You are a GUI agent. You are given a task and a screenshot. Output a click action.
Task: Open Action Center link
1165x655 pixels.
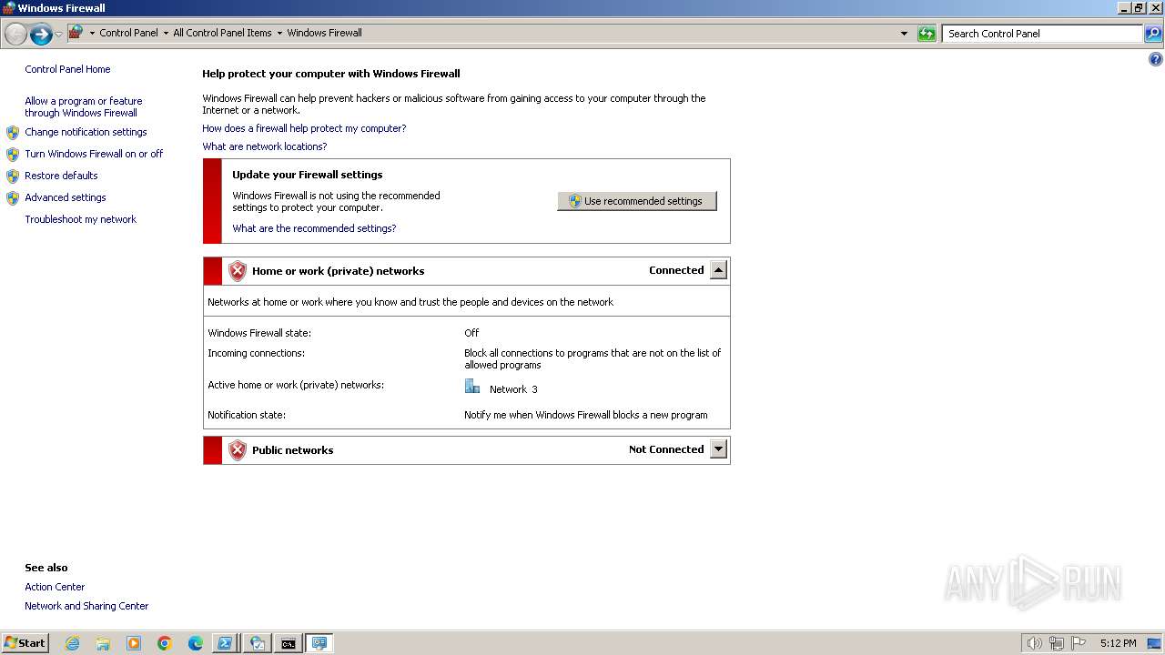click(x=55, y=587)
